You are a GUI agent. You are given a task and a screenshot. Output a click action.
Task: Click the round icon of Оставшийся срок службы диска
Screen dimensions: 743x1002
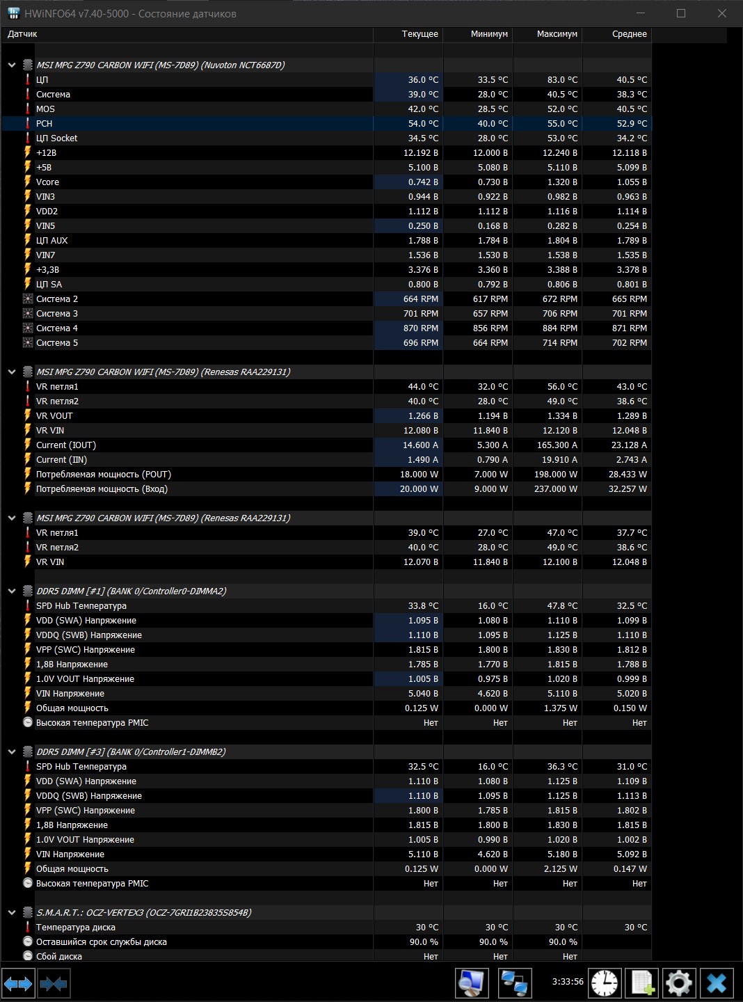pyautogui.click(x=28, y=941)
